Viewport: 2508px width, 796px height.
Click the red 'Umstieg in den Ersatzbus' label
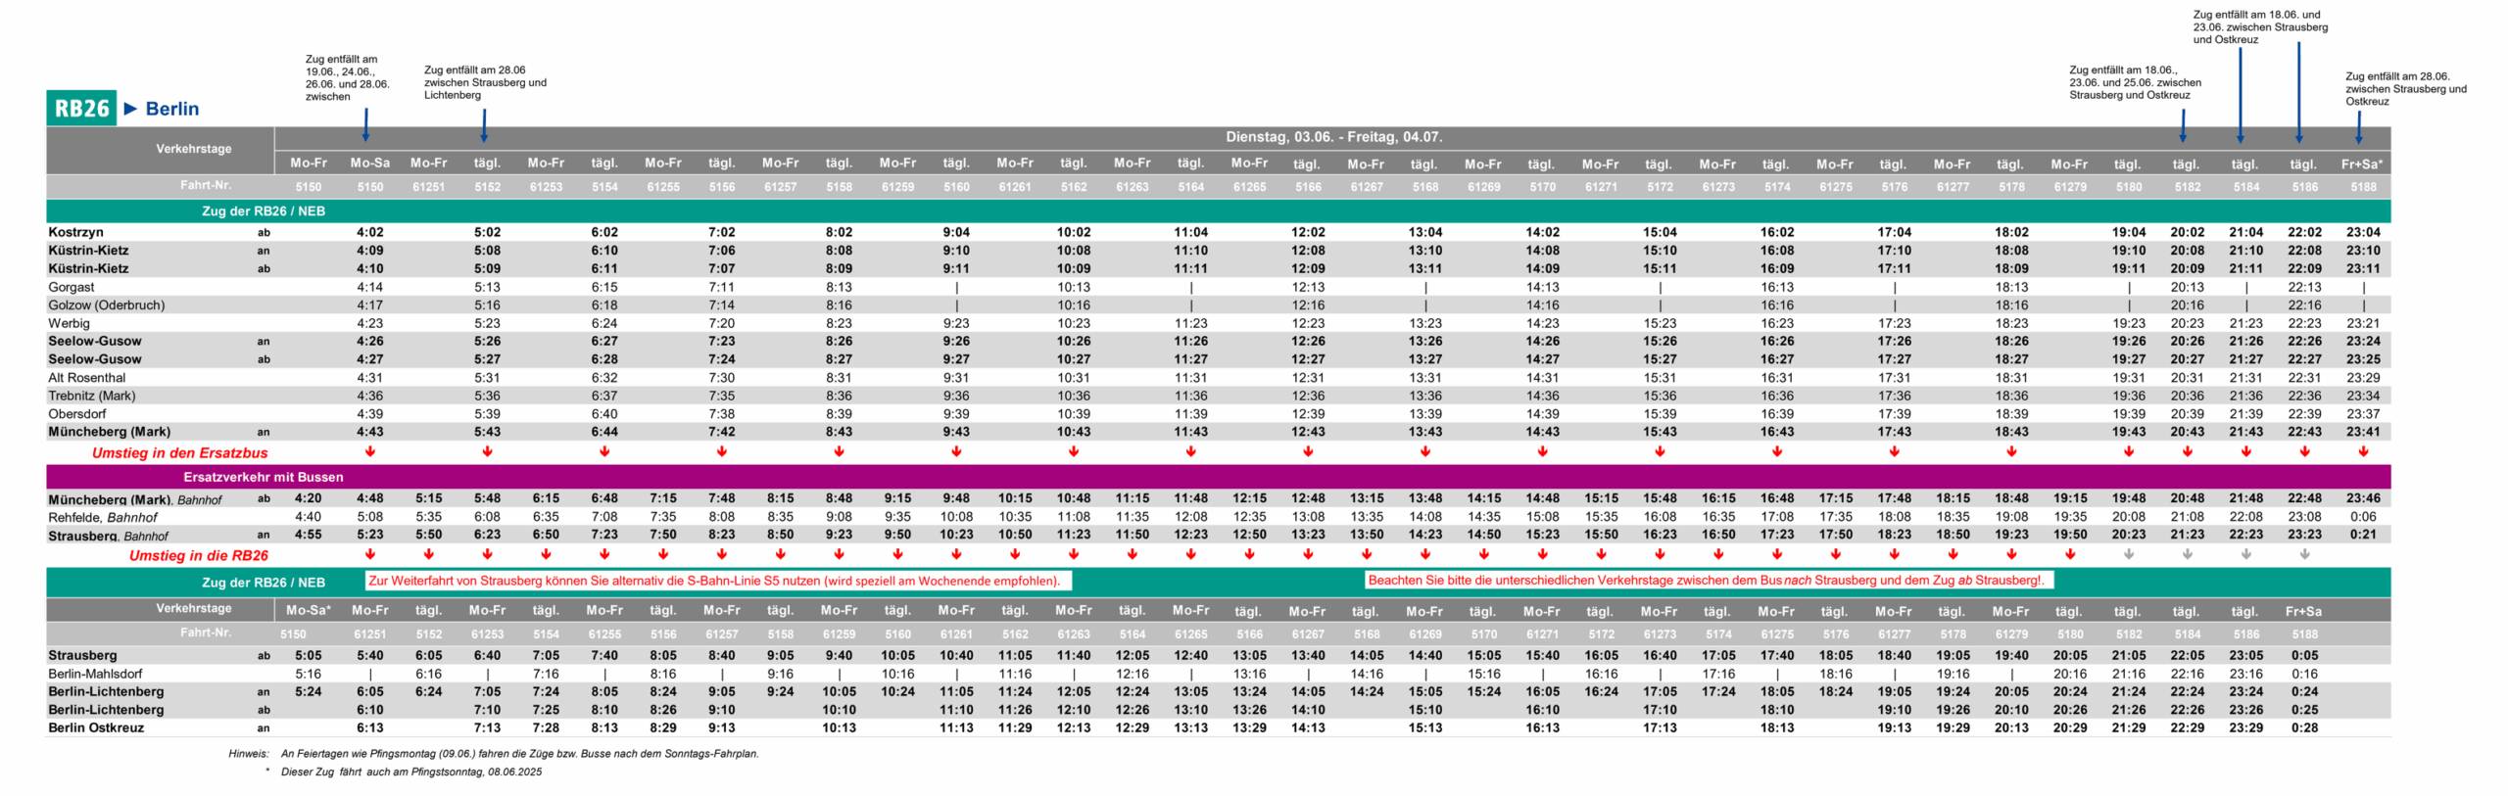click(x=179, y=452)
